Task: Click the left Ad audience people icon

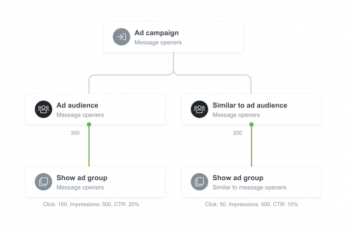Action: 43,110
